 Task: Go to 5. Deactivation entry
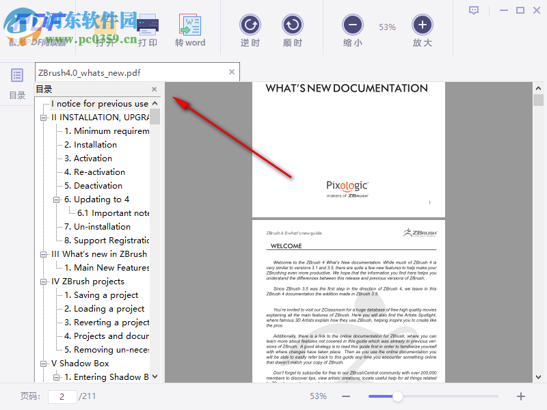(93, 186)
